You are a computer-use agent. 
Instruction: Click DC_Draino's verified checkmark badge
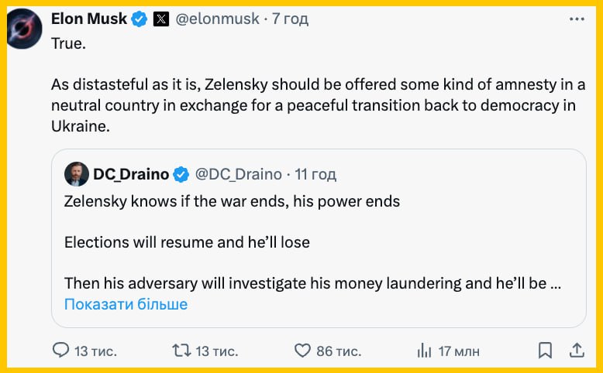tap(181, 174)
